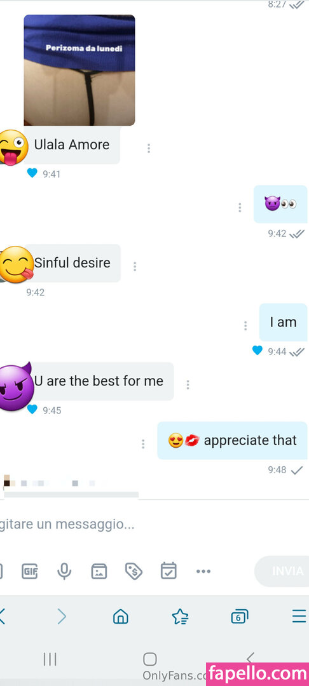Open the media gallery icon
Image resolution: width=309 pixels, height=686 pixels.
[99, 571]
